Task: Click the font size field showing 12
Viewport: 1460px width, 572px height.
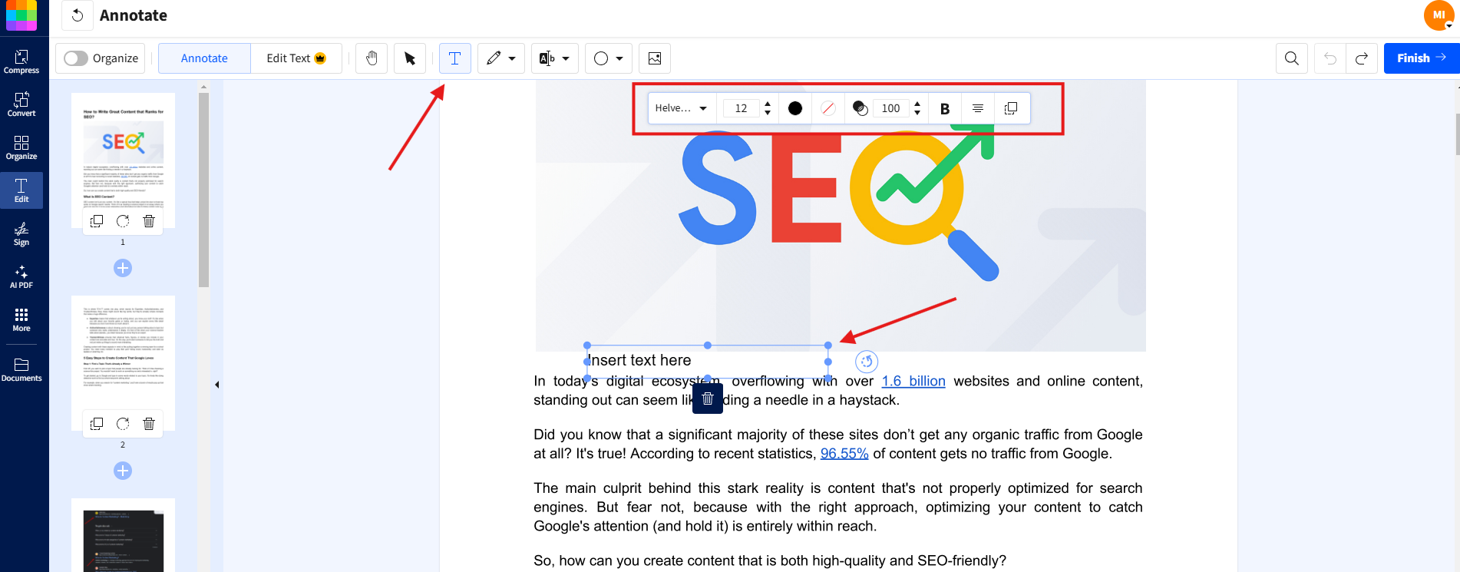Action: (741, 108)
